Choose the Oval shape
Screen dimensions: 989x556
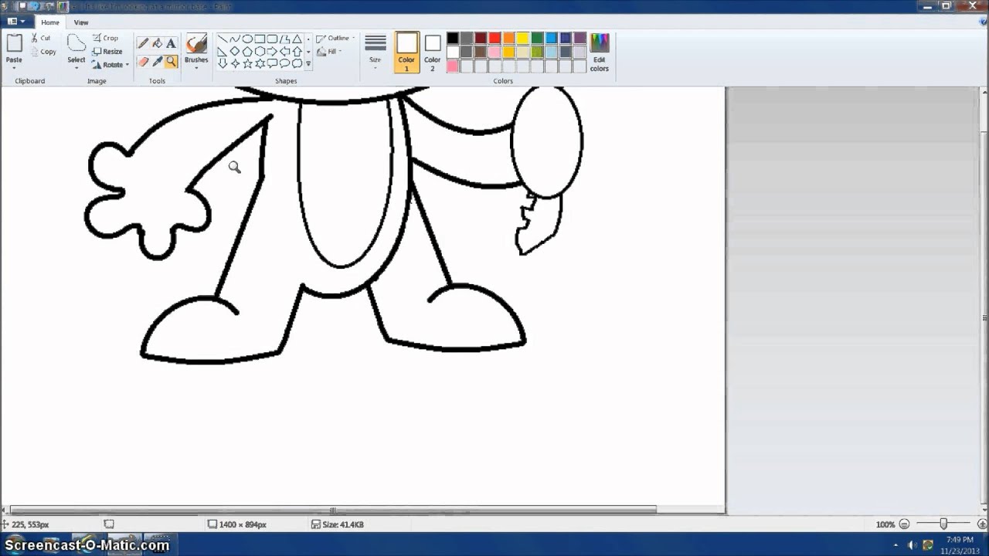click(247, 39)
